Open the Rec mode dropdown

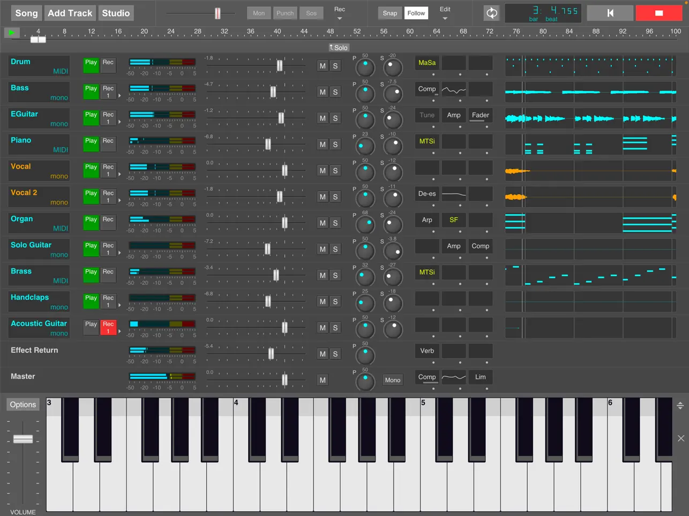tap(340, 13)
